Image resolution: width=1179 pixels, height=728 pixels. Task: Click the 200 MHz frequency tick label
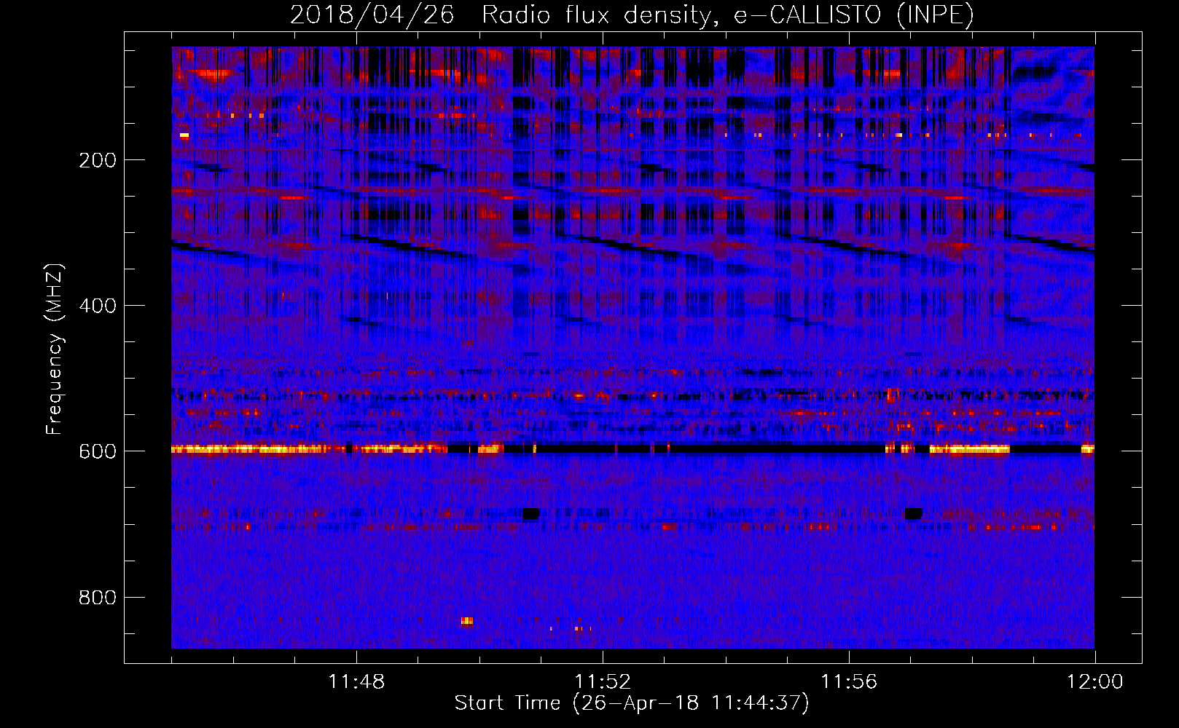coord(98,160)
